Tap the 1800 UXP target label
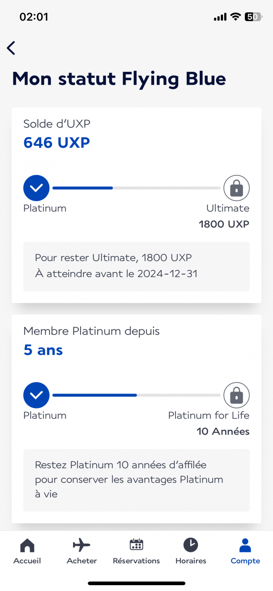 pyautogui.click(x=224, y=224)
